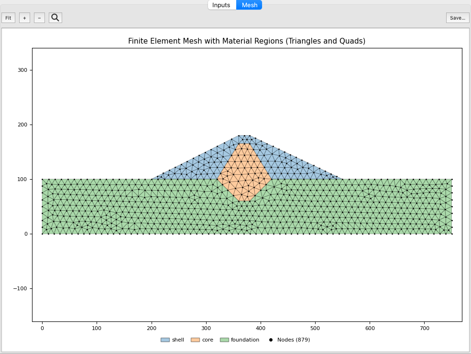Zoom out with the minus button
The height and width of the screenshot is (354, 471).
tap(39, 18)
